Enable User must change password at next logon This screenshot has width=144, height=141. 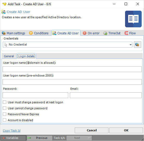click(5, 102)
